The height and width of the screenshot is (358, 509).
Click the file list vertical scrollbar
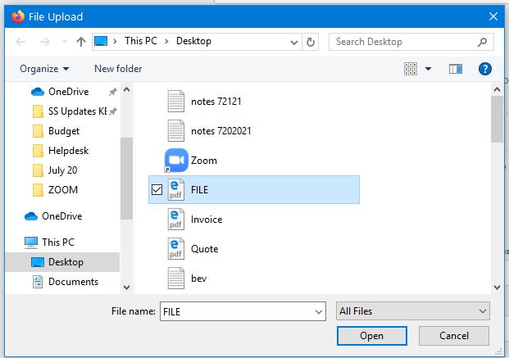coord(497,188)
